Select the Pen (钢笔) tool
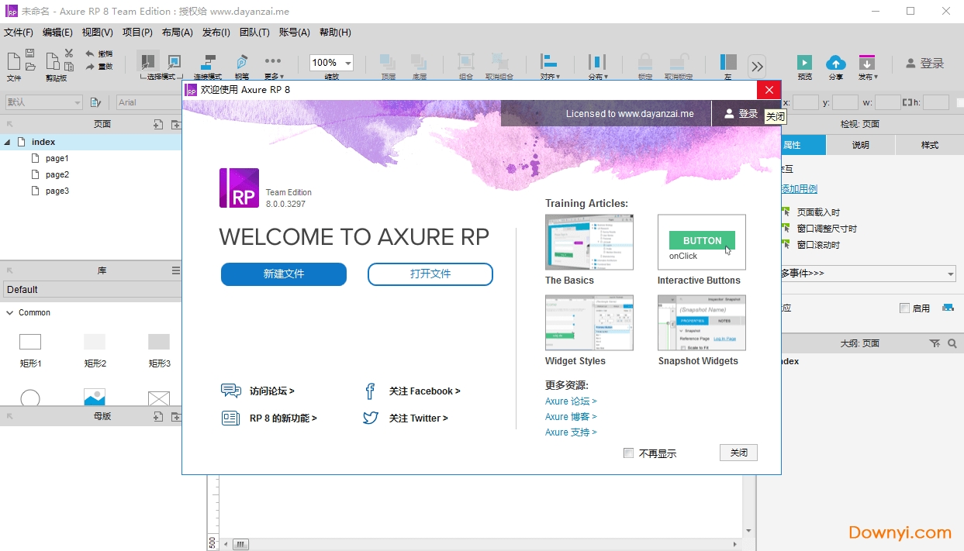 [242, 62]
